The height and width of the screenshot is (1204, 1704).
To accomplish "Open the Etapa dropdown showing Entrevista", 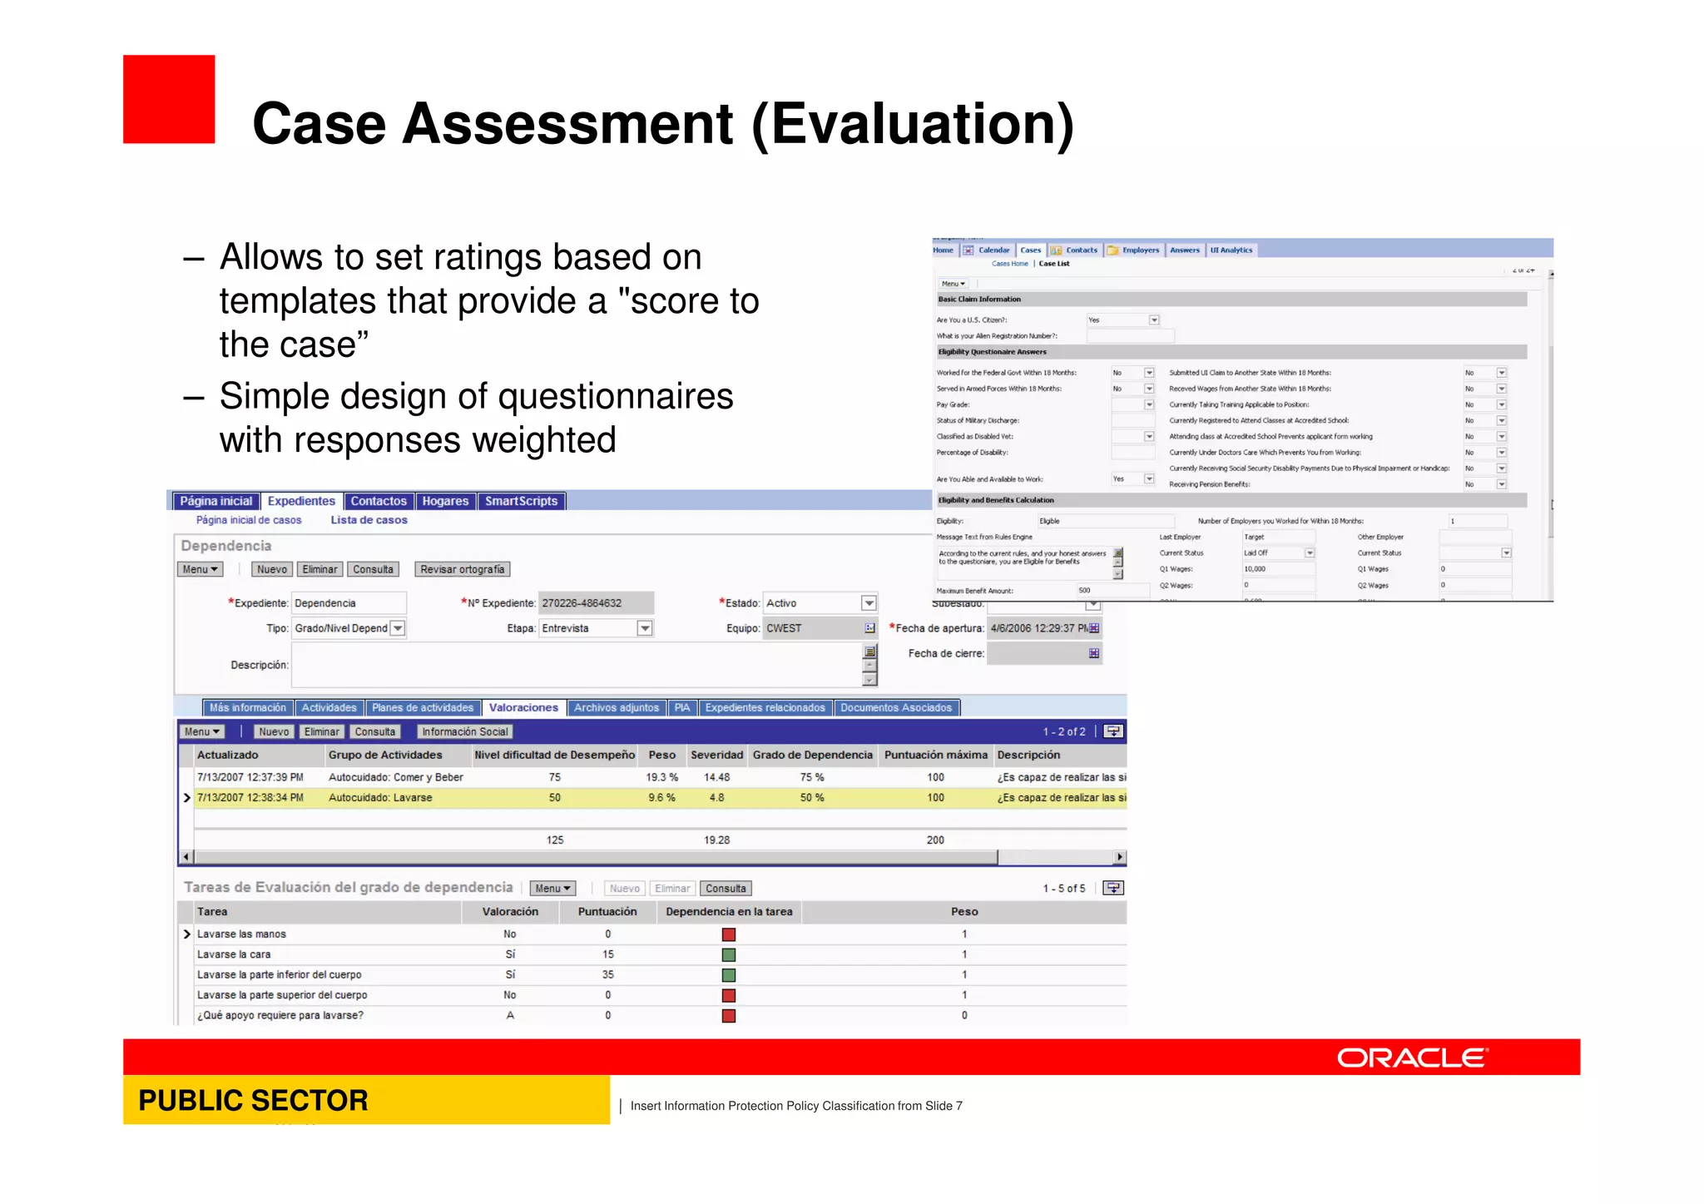I will (645, 628).
